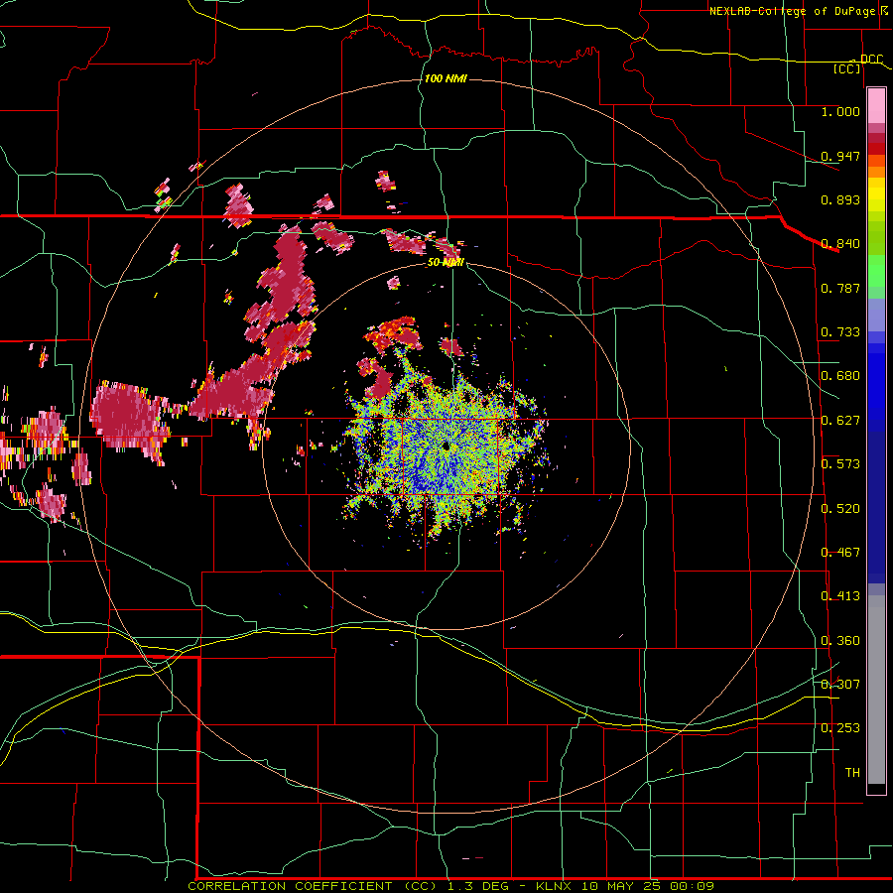Image resolution: width=893 pixels, height=893 pixels.
Task: Click the 0.413 legend value
Action: click(x=840, y=596)
